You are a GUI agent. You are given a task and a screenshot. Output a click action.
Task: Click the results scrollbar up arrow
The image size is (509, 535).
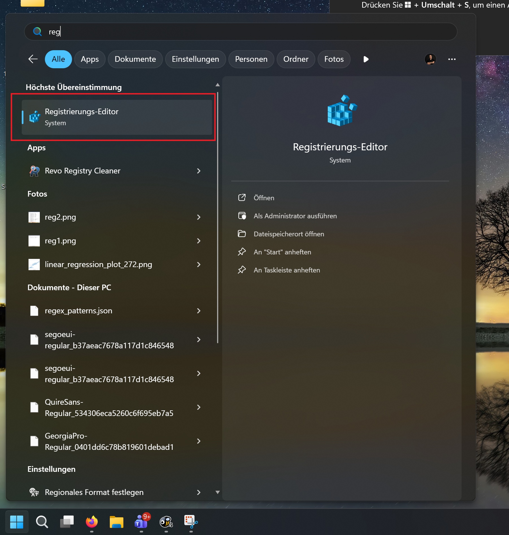tap(217, 85)
